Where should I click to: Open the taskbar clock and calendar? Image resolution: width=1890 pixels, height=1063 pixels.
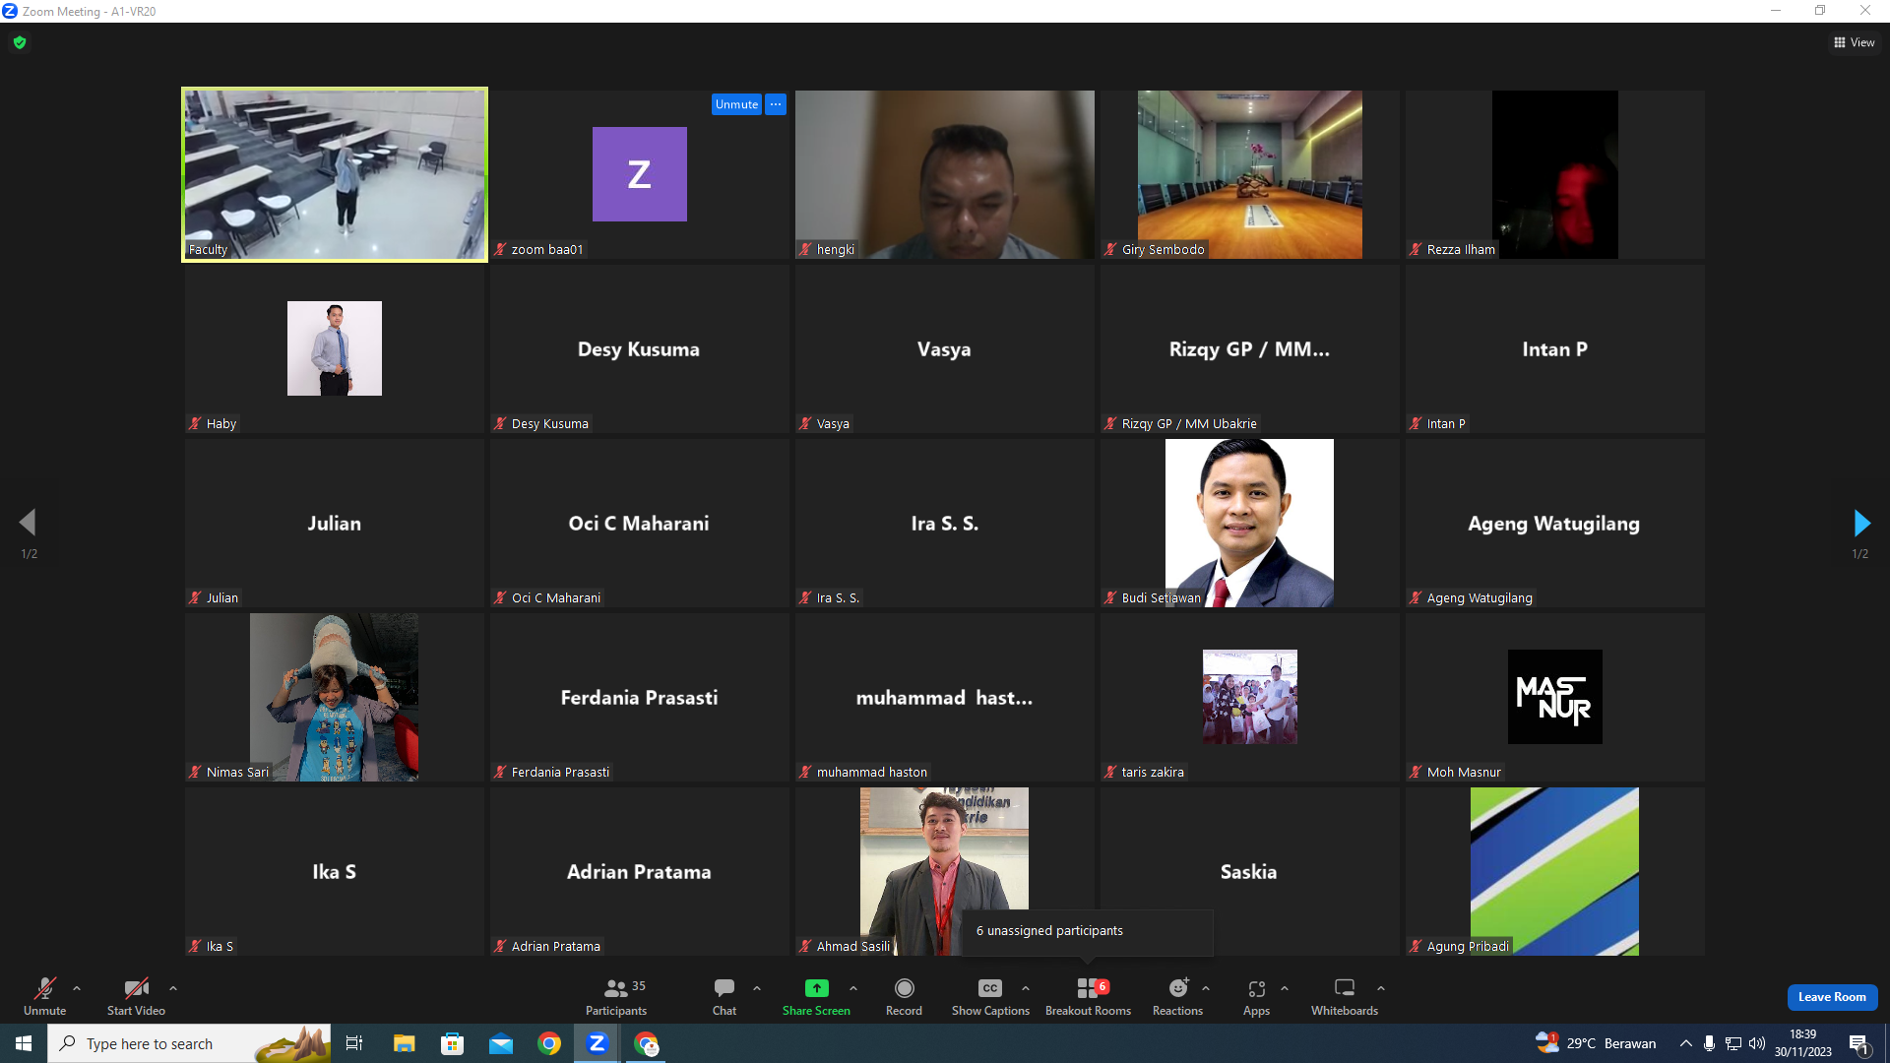coord(1803,1043)
